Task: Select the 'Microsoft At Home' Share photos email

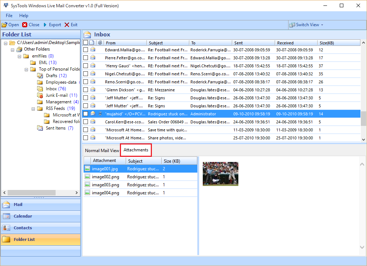Action: point(221,138)
